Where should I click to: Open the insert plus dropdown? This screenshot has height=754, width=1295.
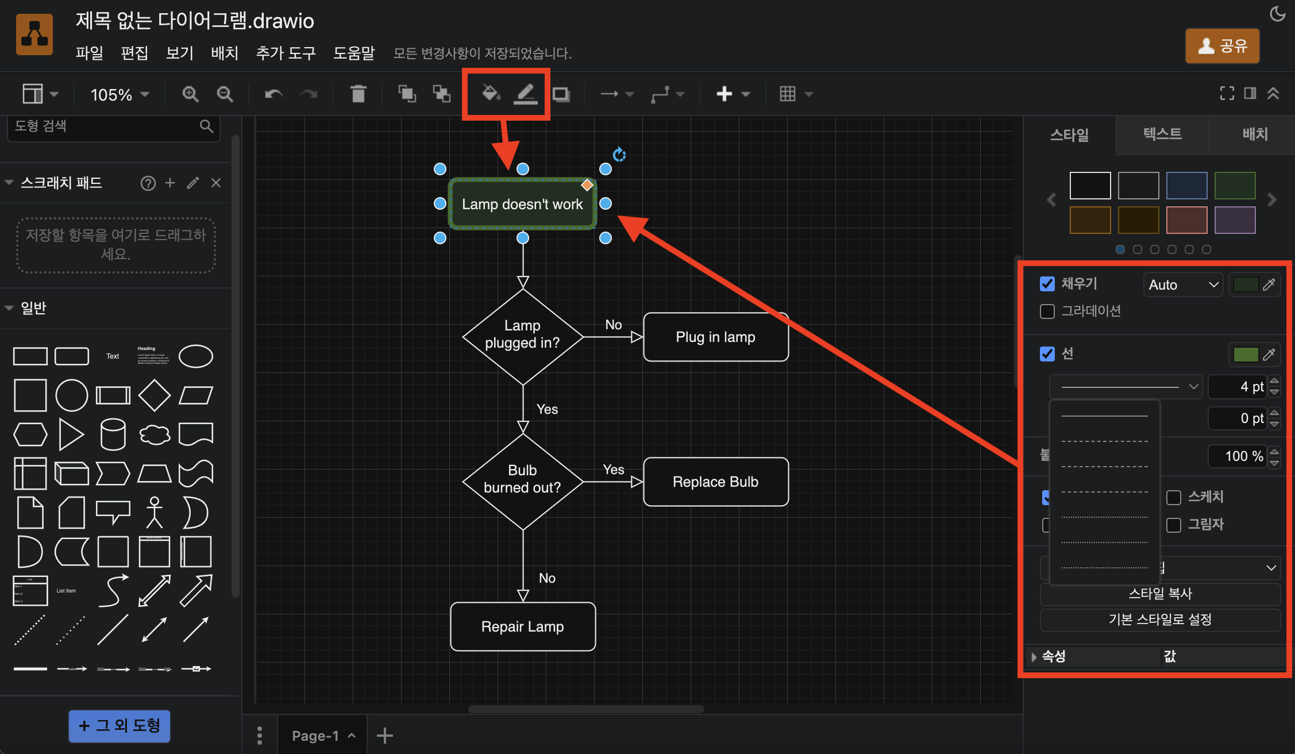pyautogui.click(x=733, y=94)
